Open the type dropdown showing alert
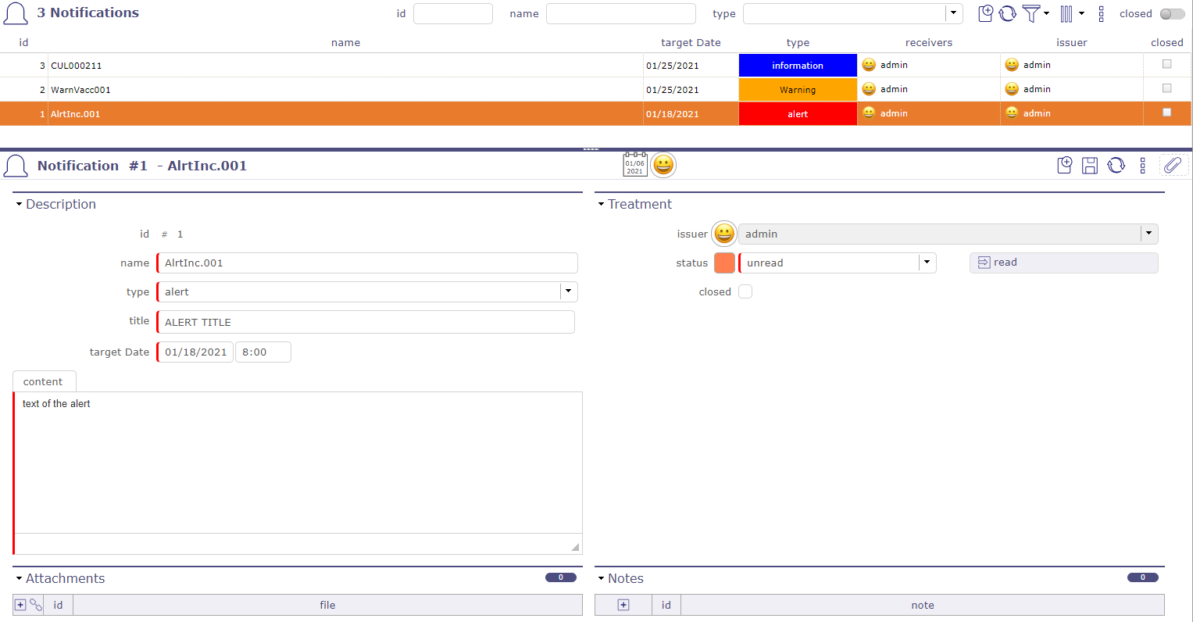 coord(568,291)
